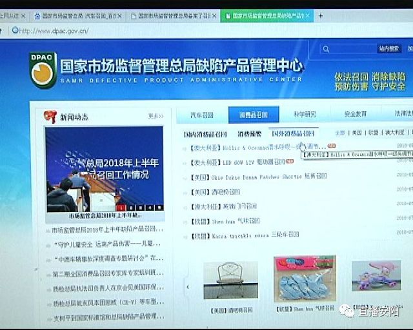This screenshot has width=413, height=330.
Task: Open 更多 link in 新闻动态
Action: pyautogui.click(x=156, y=116)
